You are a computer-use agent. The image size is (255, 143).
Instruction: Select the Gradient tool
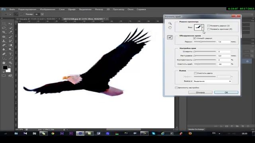click(10, 45)
